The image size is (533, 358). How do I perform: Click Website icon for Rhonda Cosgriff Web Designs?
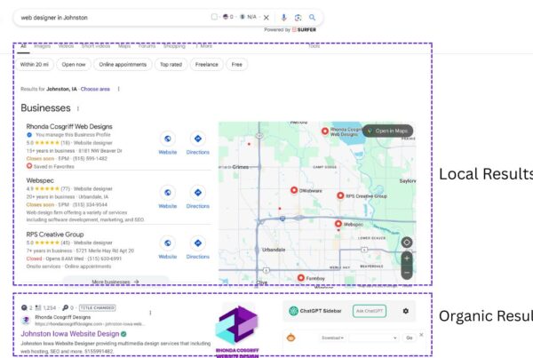click(168, 142)
